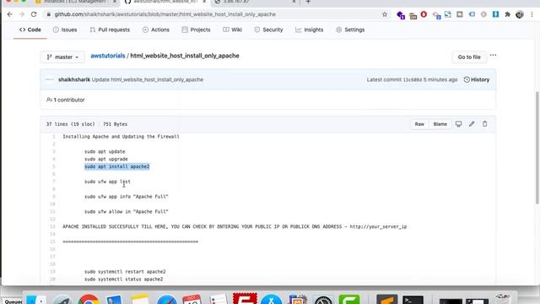Go back to the previous browser page
This screenshot has width=540, height=304.
(9, 14)
